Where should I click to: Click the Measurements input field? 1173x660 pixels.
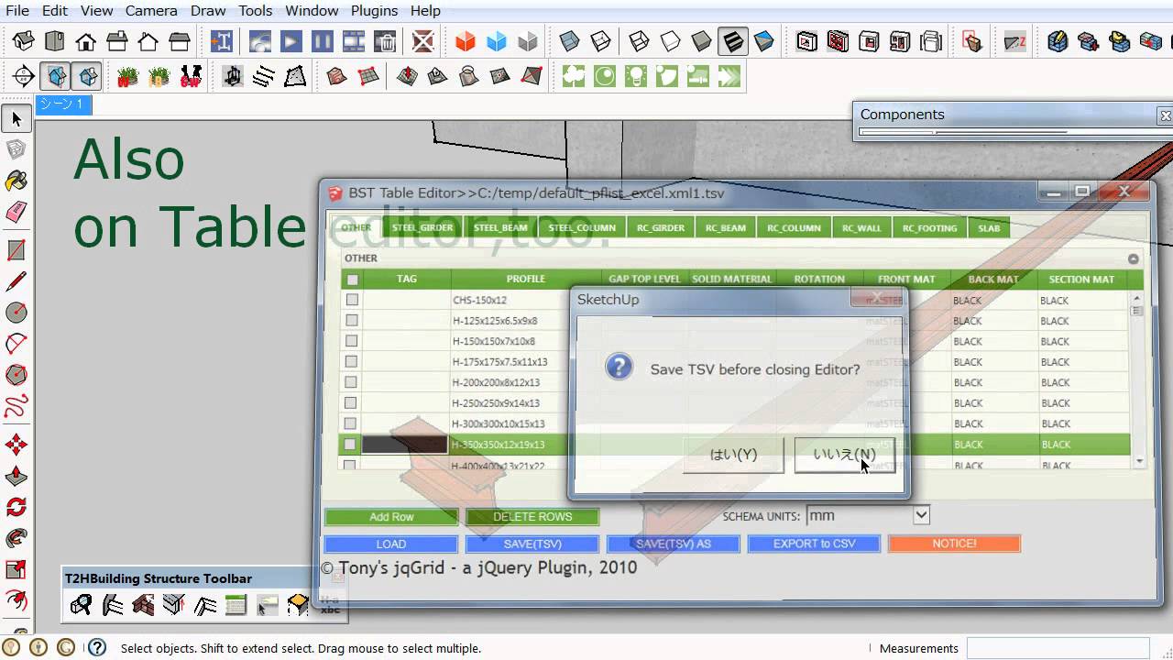(1058, 648)
